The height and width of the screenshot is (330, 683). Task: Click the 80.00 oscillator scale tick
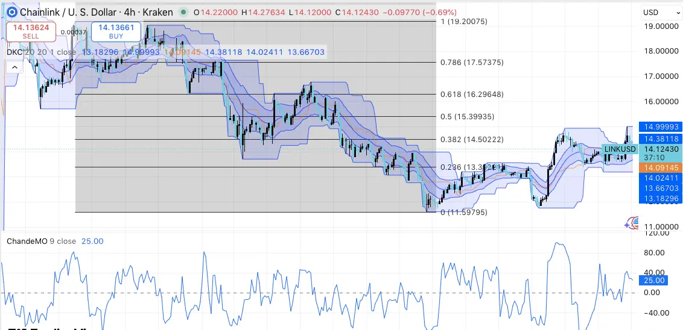655,252
